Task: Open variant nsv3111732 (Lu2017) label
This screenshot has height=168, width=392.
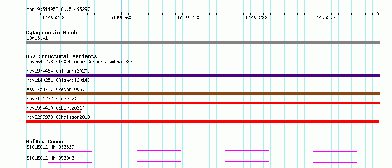Action: 52,99
